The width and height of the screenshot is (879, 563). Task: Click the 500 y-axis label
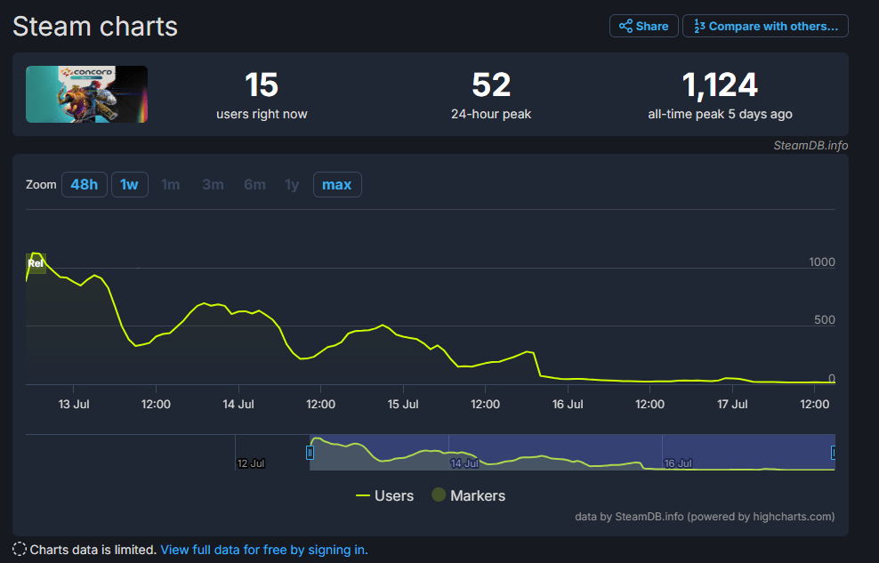[x=825, y=319]
